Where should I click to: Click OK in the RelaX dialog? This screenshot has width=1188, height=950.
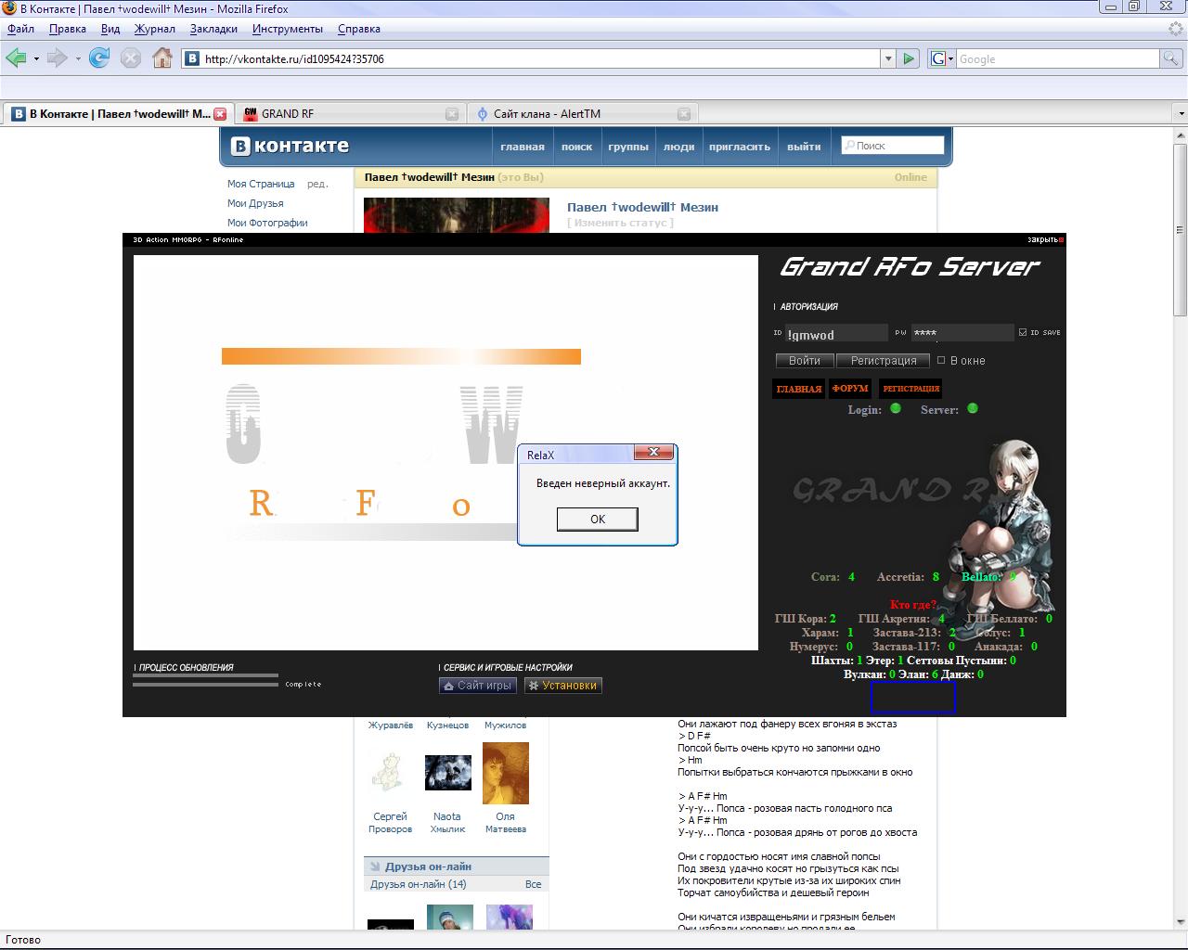coord(598,519)
